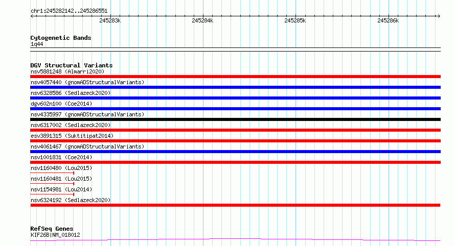The width and height of the screenshot is (455, 246).
Task: Open variant nsv5881248 (Almarri2020) label
Action: coord(67,71)
